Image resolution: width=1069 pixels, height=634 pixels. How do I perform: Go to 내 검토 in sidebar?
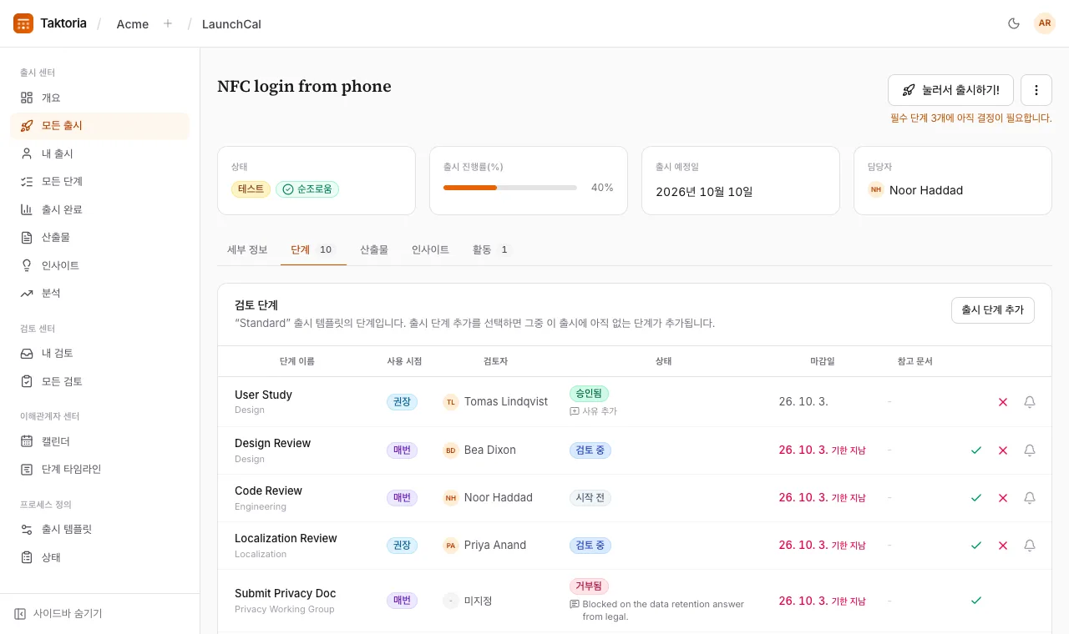pyautogui.click(x=100, y=353)
